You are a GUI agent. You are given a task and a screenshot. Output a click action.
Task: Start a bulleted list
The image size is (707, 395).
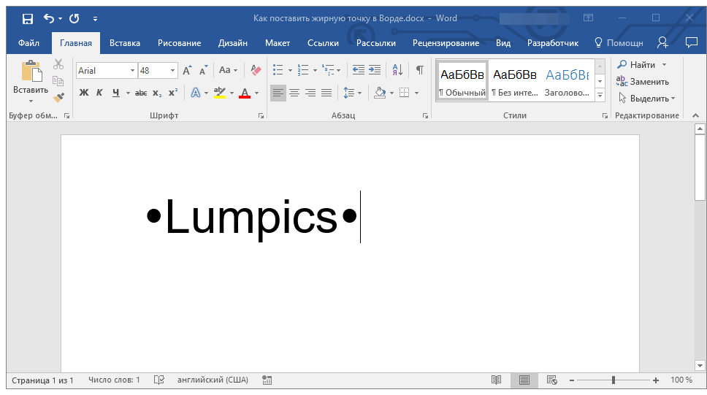point(278,70)
